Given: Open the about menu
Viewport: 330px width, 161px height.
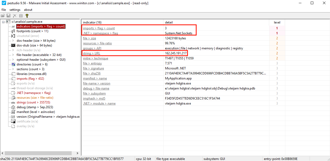Looking at the screenshot, I should (28, 10).
